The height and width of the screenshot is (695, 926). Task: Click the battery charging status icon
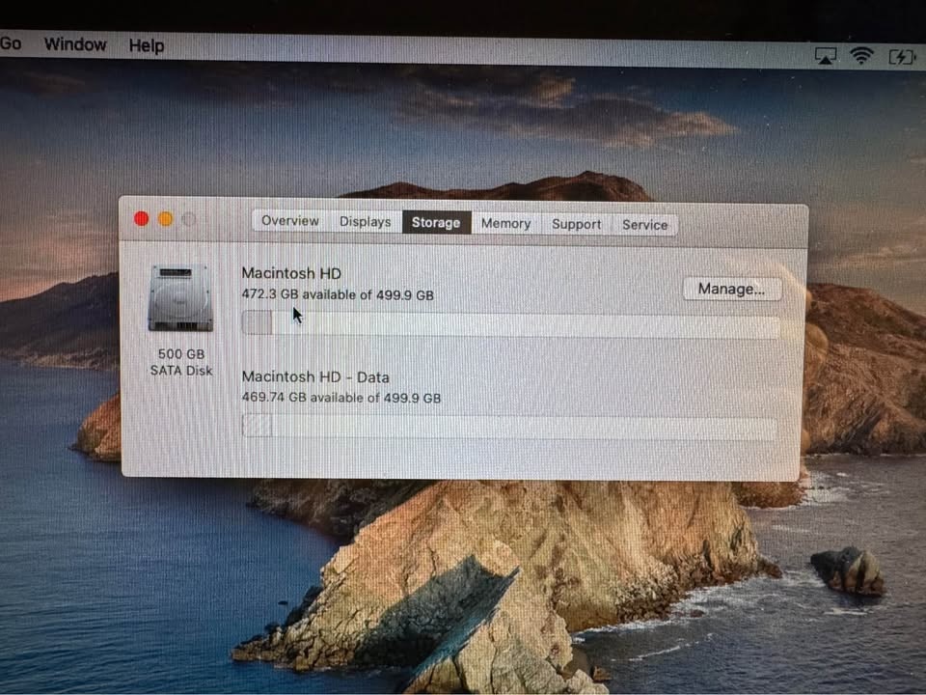click(x=902, y=57)
